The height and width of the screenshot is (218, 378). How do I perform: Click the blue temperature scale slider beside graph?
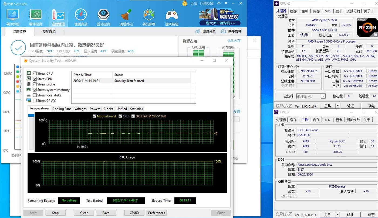31,115
